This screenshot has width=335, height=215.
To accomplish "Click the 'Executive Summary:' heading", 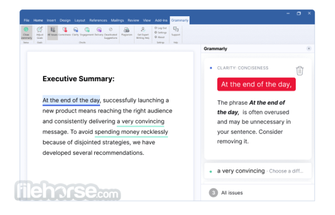I will coord(79,79).
